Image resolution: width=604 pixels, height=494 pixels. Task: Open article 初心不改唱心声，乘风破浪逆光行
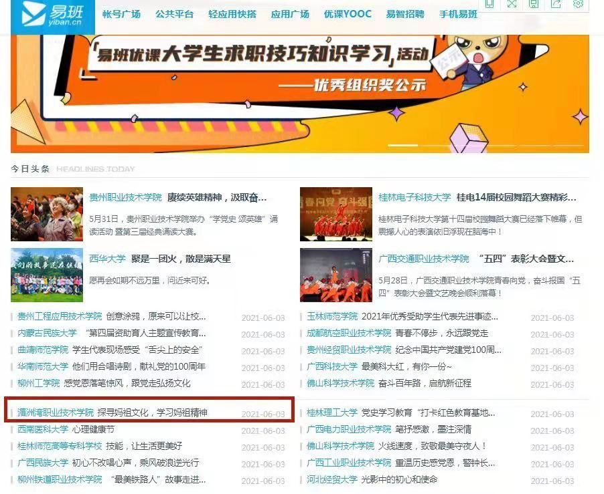point(135,463)
